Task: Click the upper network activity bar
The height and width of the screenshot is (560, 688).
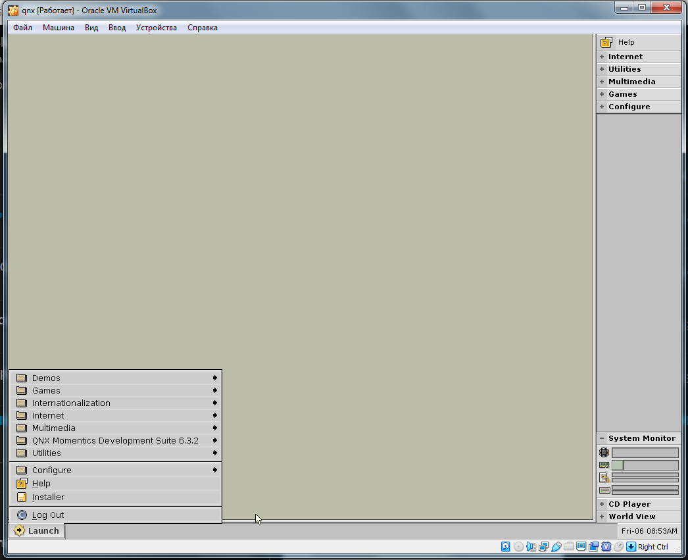Action: (x=645, y=475)
